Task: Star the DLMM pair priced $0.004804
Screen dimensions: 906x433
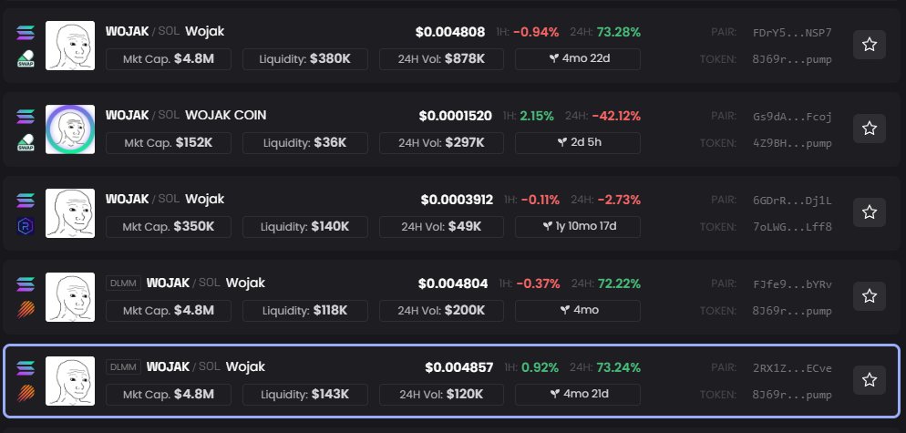Action: [870, 296]
